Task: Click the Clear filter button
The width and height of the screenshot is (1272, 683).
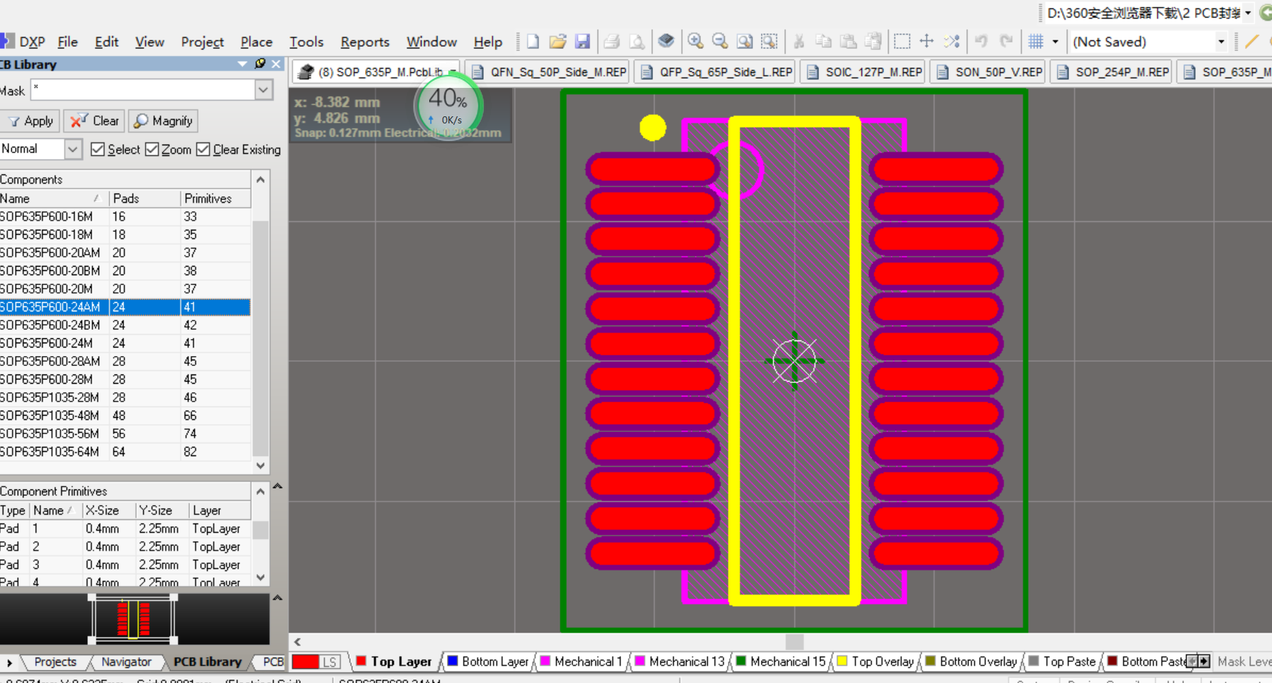Action: click(95, 121)
